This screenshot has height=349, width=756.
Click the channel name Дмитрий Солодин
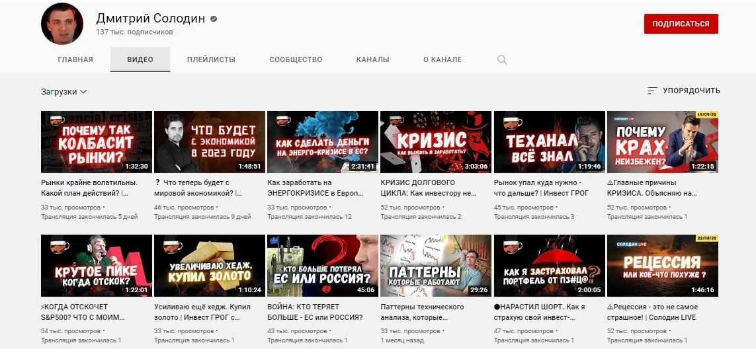[150, 19]
